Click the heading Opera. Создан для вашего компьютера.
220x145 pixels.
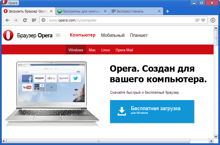[x=158, y=74]
